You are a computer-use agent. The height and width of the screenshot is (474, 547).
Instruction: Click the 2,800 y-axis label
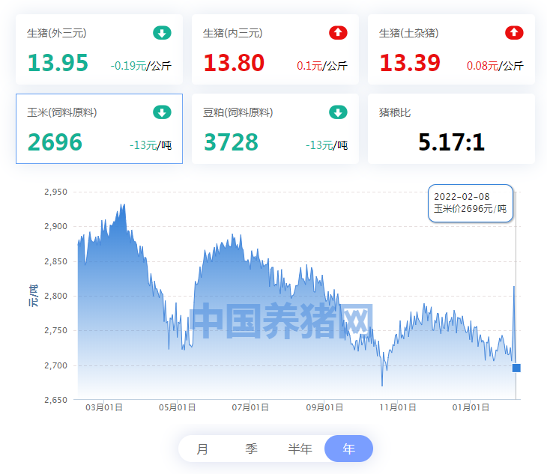[x=55, y=296]
